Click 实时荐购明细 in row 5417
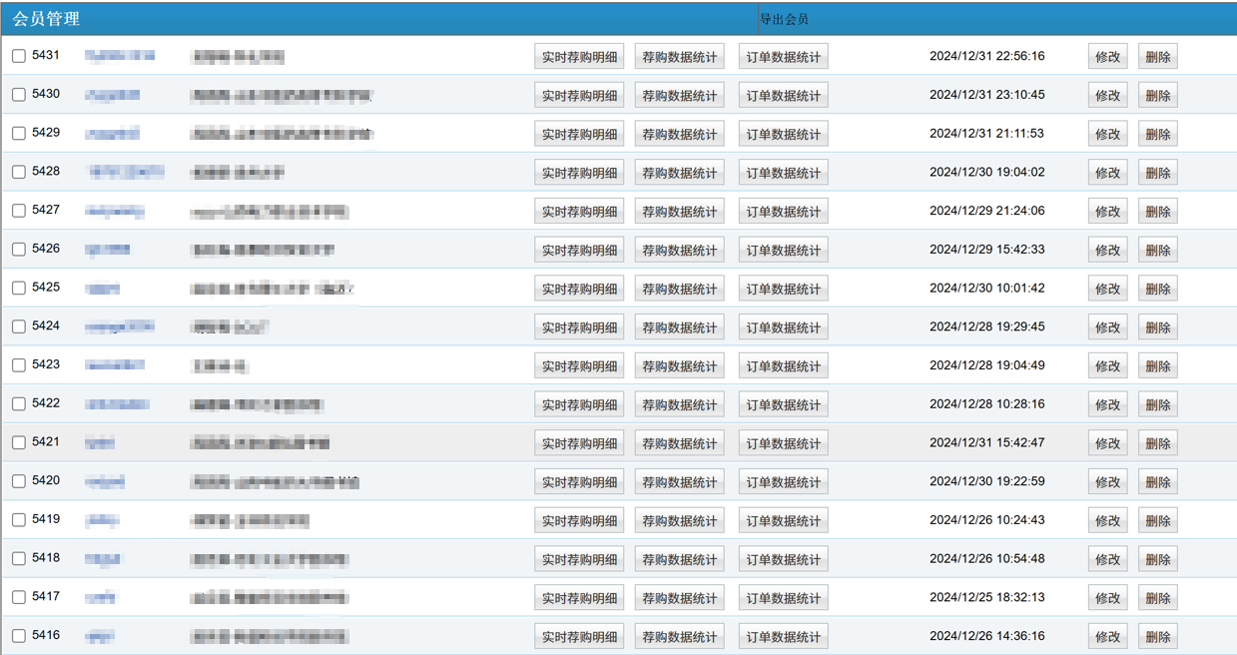The height and width of the screenshot is (655, 1237). point(579,598)
